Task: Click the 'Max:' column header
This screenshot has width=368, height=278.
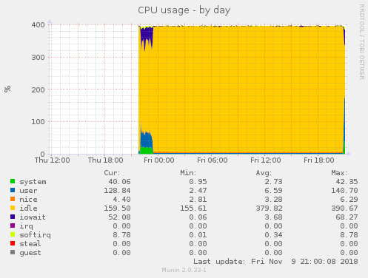Action: coord(339,173)
